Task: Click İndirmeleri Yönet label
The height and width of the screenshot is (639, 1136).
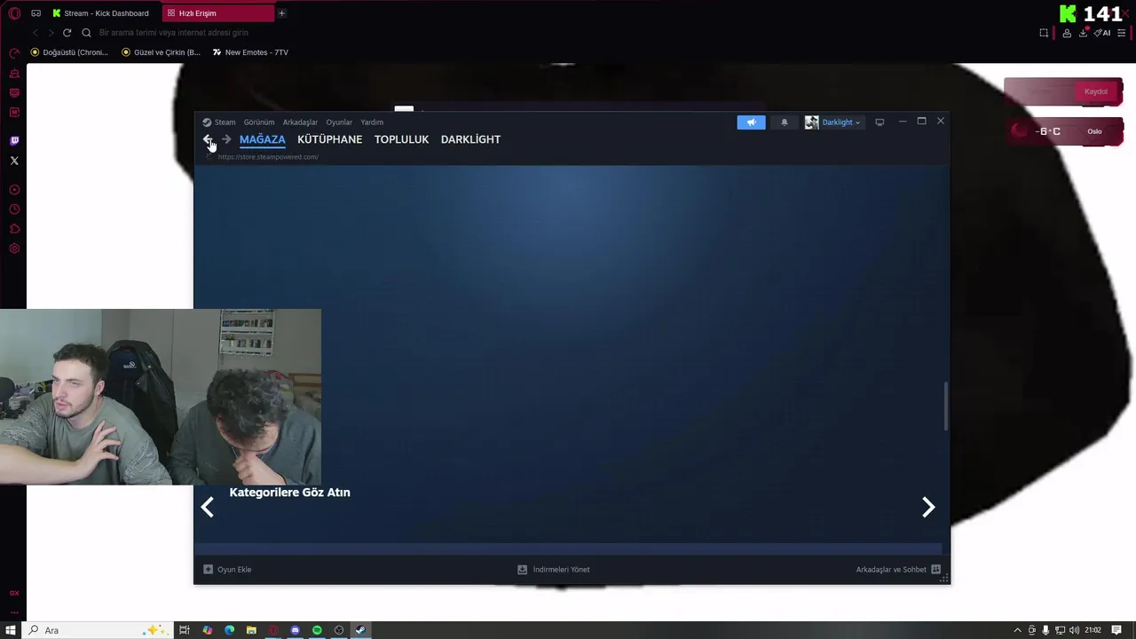Action: tap(561, 570)
